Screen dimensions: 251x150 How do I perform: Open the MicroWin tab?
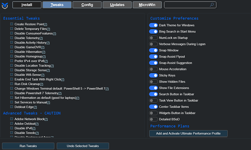pos(147,5)
